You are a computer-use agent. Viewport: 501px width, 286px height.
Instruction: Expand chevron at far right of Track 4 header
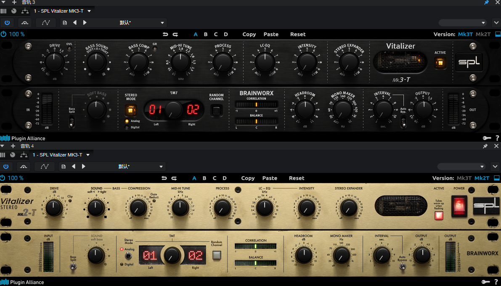[x=495, y=167]
